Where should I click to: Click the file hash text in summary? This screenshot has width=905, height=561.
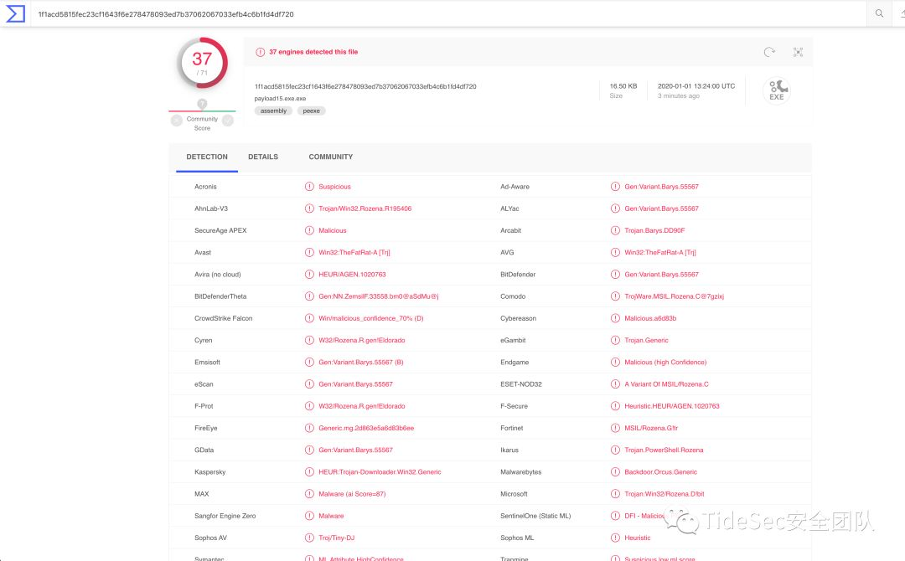pyautogui.click(x=365, y=86)
